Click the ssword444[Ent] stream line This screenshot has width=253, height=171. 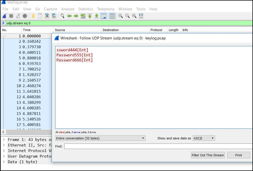pyautogui.click(x=72, y=50)
